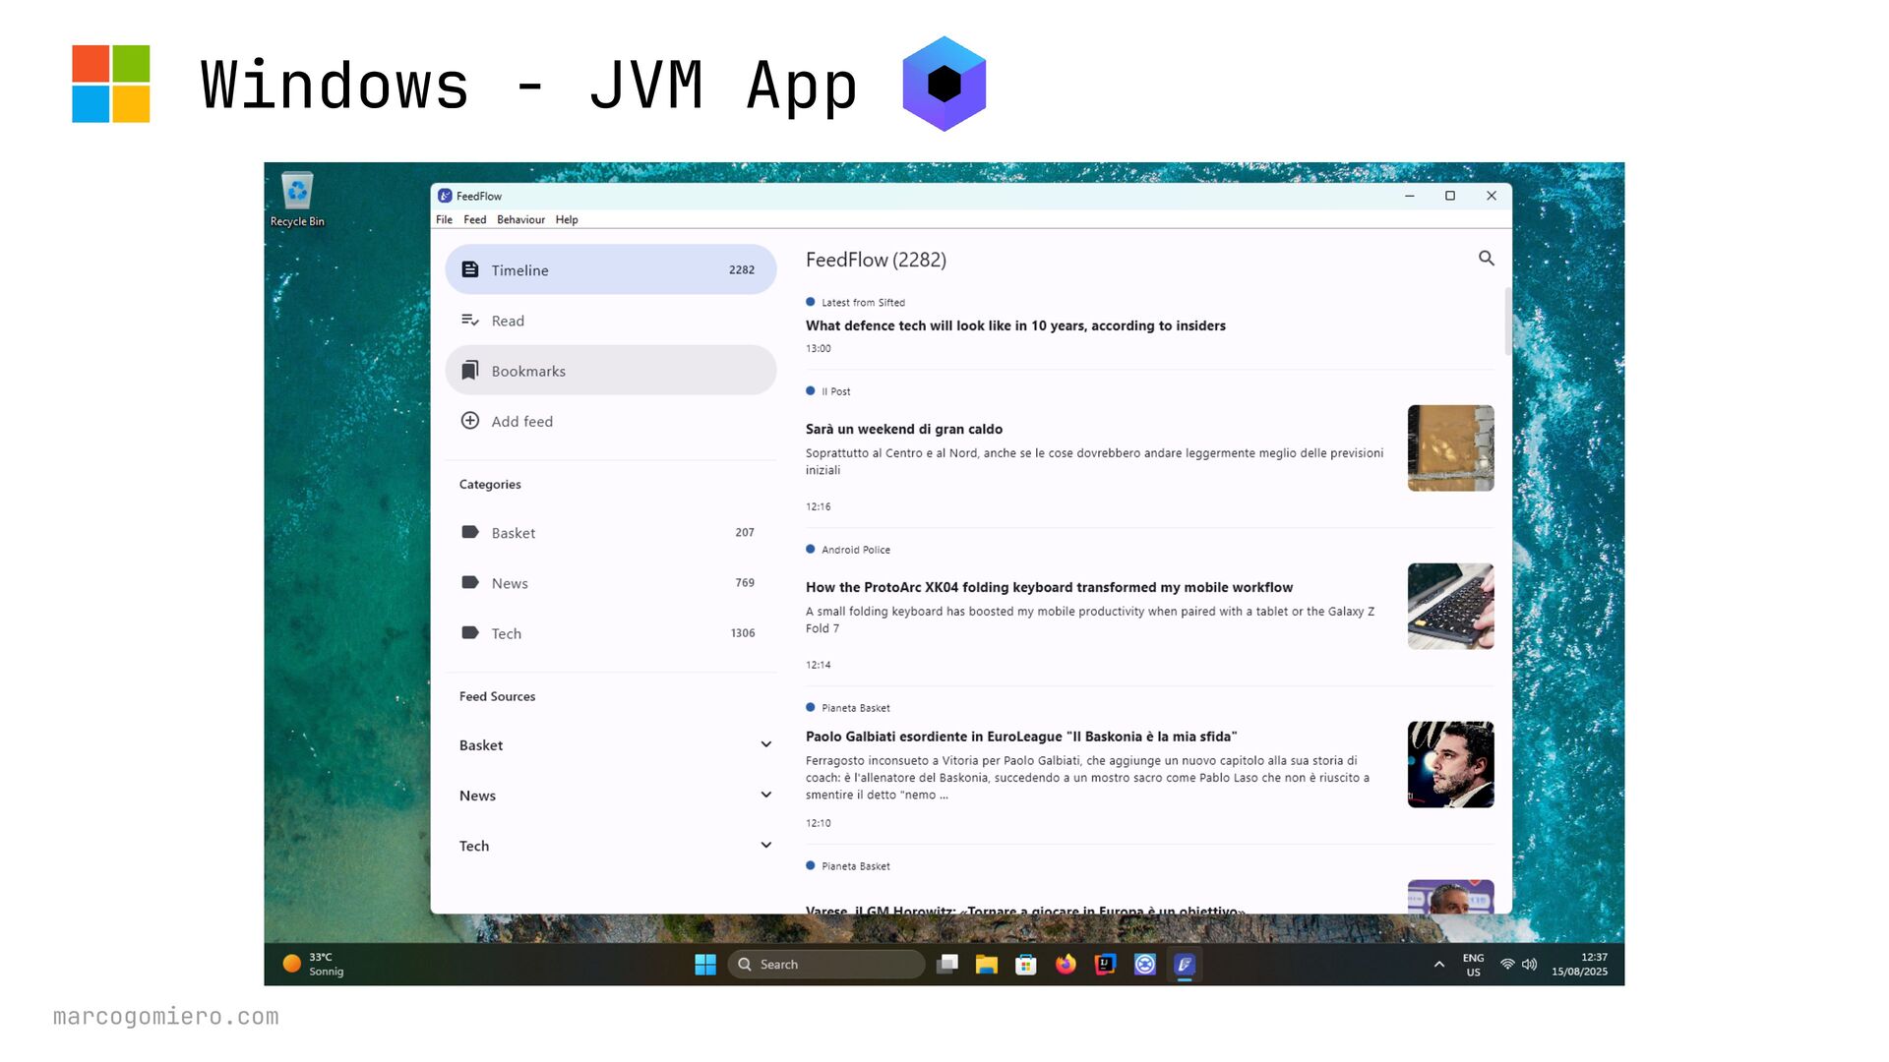Click the Timeline document icon
Viewport: 1889px width, 1062px height.
click(470, 269)
